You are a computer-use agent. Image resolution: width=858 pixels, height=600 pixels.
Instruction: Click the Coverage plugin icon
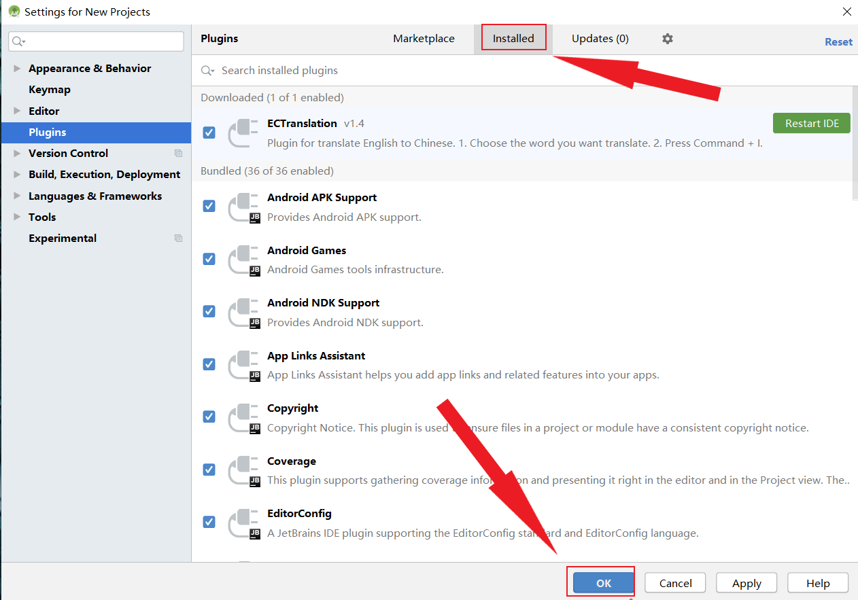243,471
